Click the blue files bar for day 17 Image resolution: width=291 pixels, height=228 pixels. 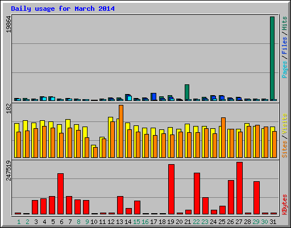click(154, 97)
